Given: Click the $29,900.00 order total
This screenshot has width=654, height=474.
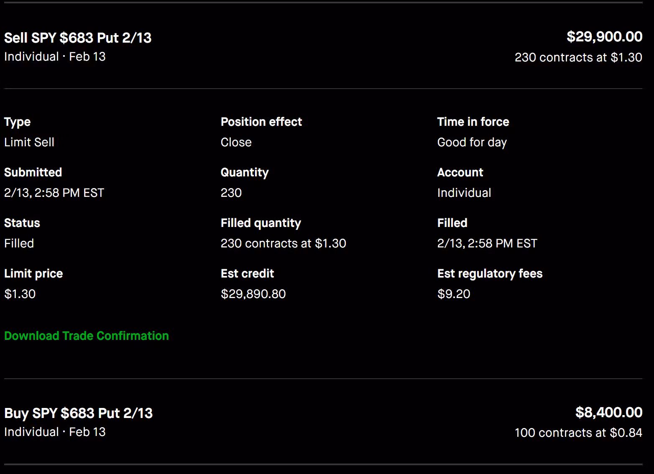Looking at the screenshot, I should click(604, 37).
